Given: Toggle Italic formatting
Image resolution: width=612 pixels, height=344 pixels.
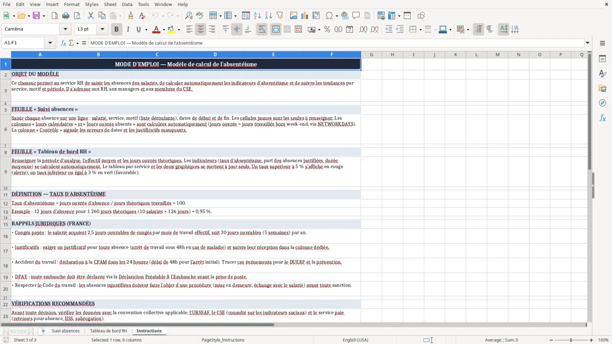Looking at the screenshot, I should [127, 30].
